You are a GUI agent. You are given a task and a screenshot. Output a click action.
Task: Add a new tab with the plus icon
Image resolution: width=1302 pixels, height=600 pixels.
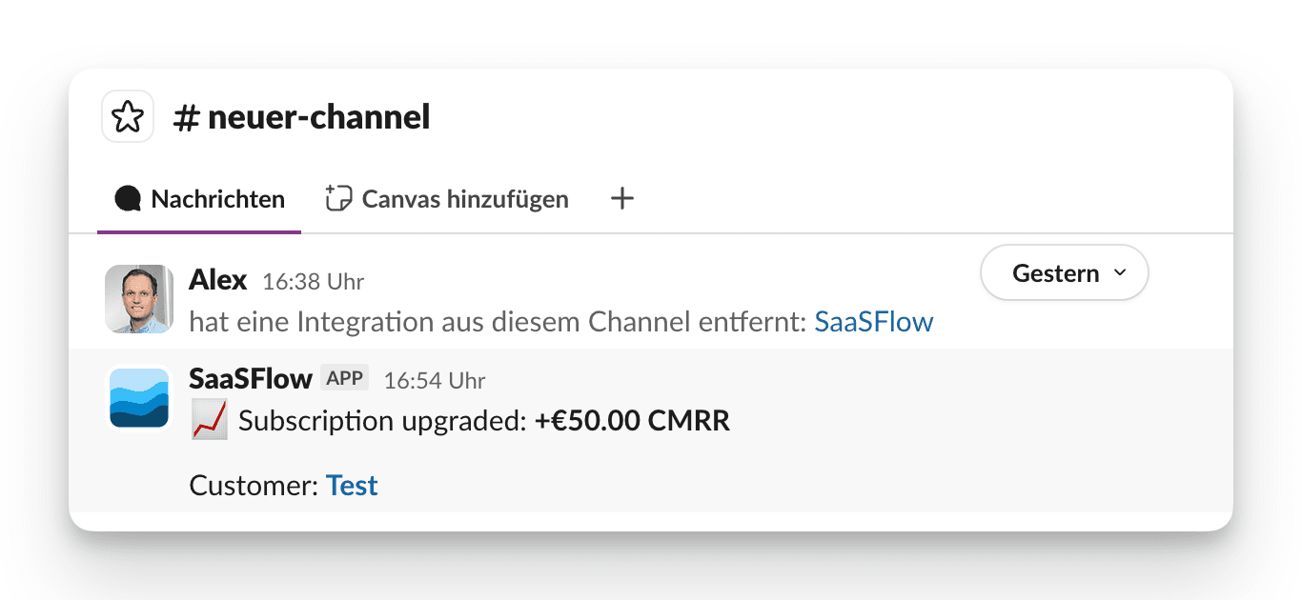coord(622,199)
